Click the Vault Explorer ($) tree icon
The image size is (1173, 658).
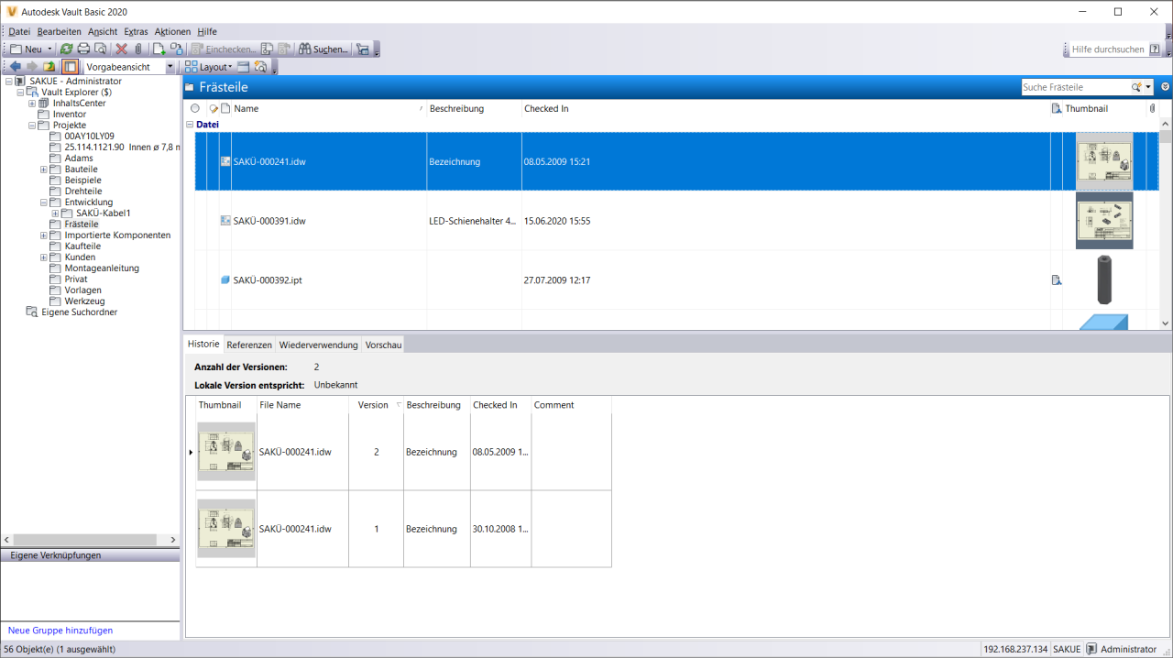click(32, 93)
